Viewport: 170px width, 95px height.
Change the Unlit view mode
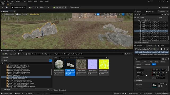pos(19,14)
